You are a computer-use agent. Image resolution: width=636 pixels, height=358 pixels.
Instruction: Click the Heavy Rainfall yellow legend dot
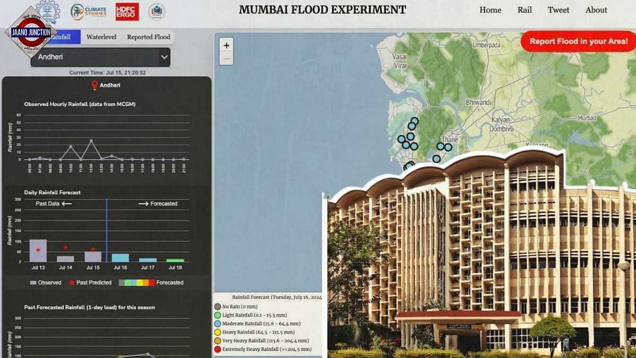pos(218,332)
